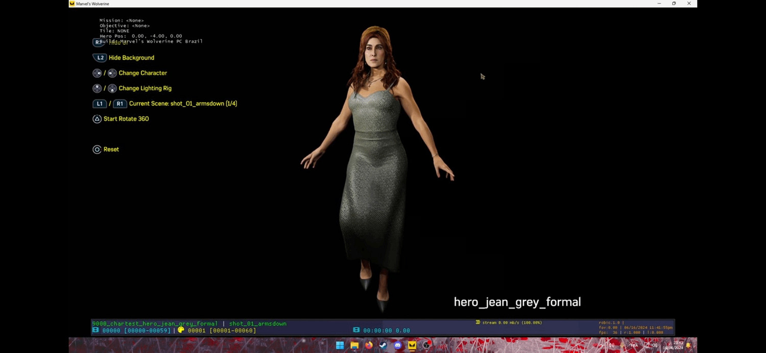Click the circle Reset icon
Screen dimensions: 766x353
click(x=97, y=149)
